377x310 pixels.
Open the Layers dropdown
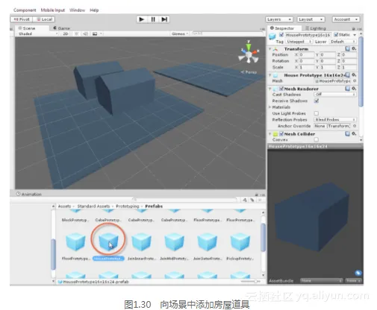(x=278, y=19)
